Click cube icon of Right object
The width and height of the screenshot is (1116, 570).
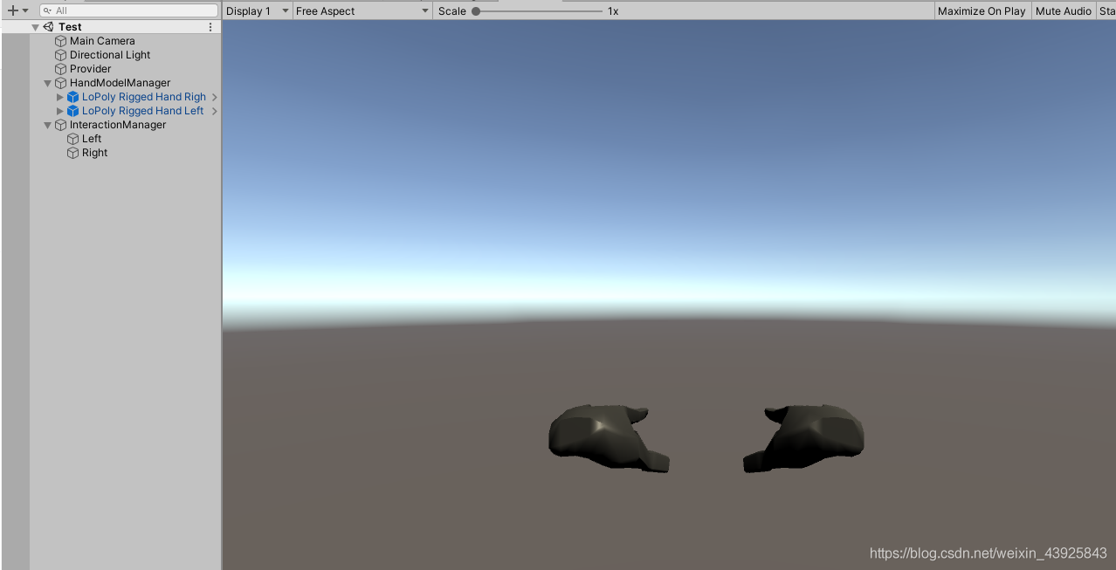coord(73,153)
